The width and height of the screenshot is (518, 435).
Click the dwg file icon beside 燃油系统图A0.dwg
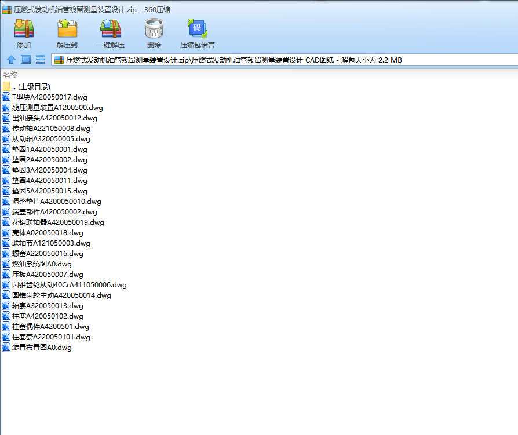[x=6, y=264]
